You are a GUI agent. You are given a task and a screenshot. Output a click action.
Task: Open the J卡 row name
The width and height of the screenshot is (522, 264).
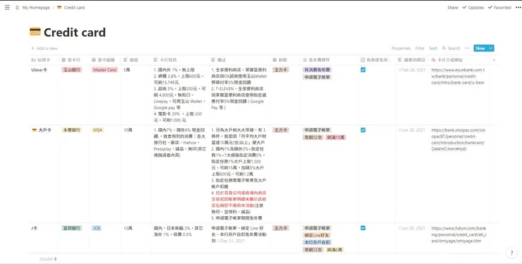[34, 228]
